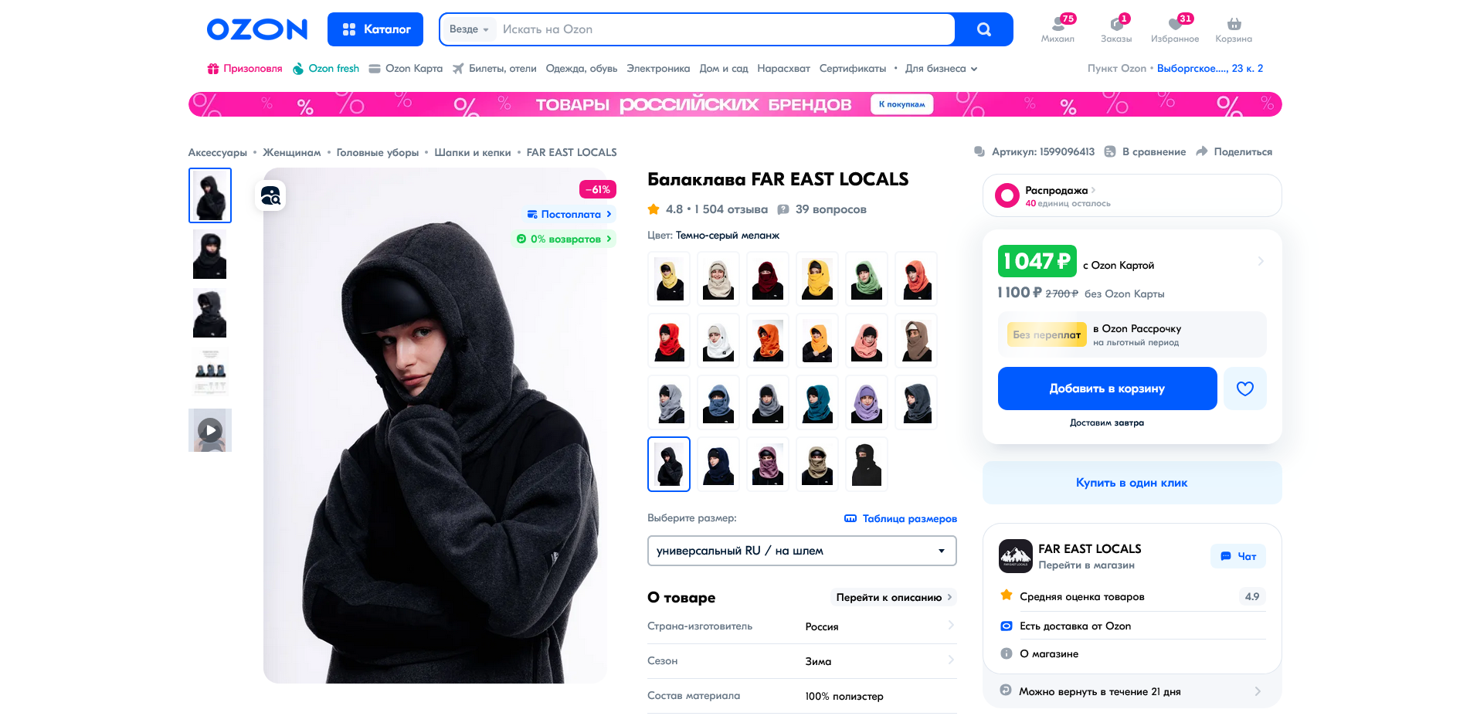1470x716 pixels.
Task: Add product to В сравнение
Action: click(1145, 152)
